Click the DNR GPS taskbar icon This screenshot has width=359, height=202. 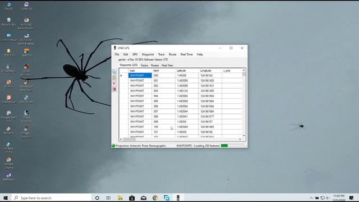(178, 198)
